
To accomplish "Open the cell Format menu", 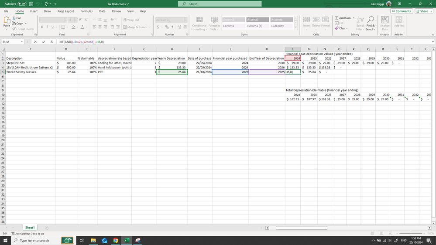I will click(326, 24).
